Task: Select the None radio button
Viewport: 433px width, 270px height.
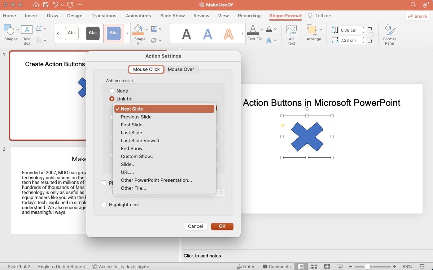Action: point(112,91)
